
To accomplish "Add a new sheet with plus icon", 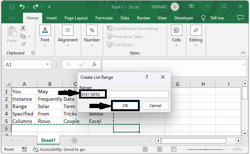I will pos(74,141).
